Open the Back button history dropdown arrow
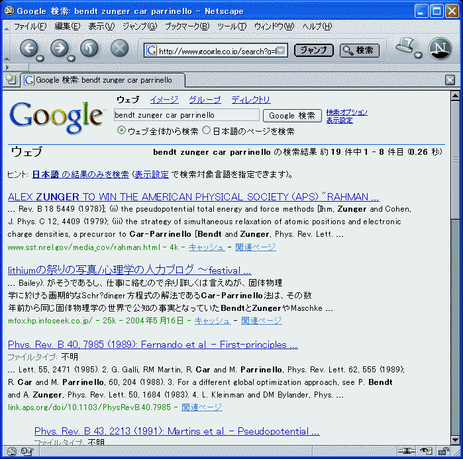 pyautogui.click(x=42, y=57)
